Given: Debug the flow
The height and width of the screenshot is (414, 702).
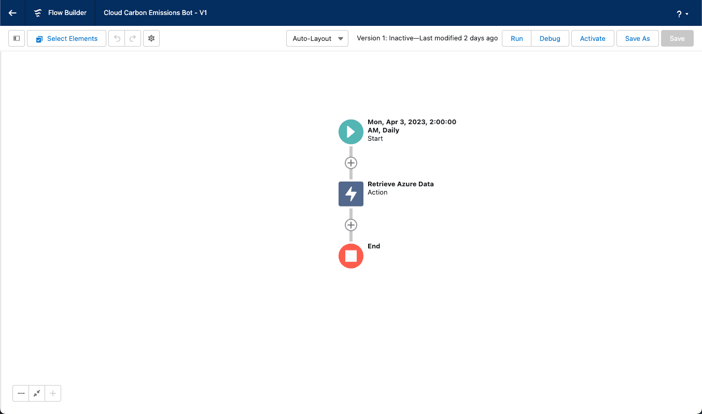Looking at the screenshot, I should pyautogui.click(x=550, y=38).
